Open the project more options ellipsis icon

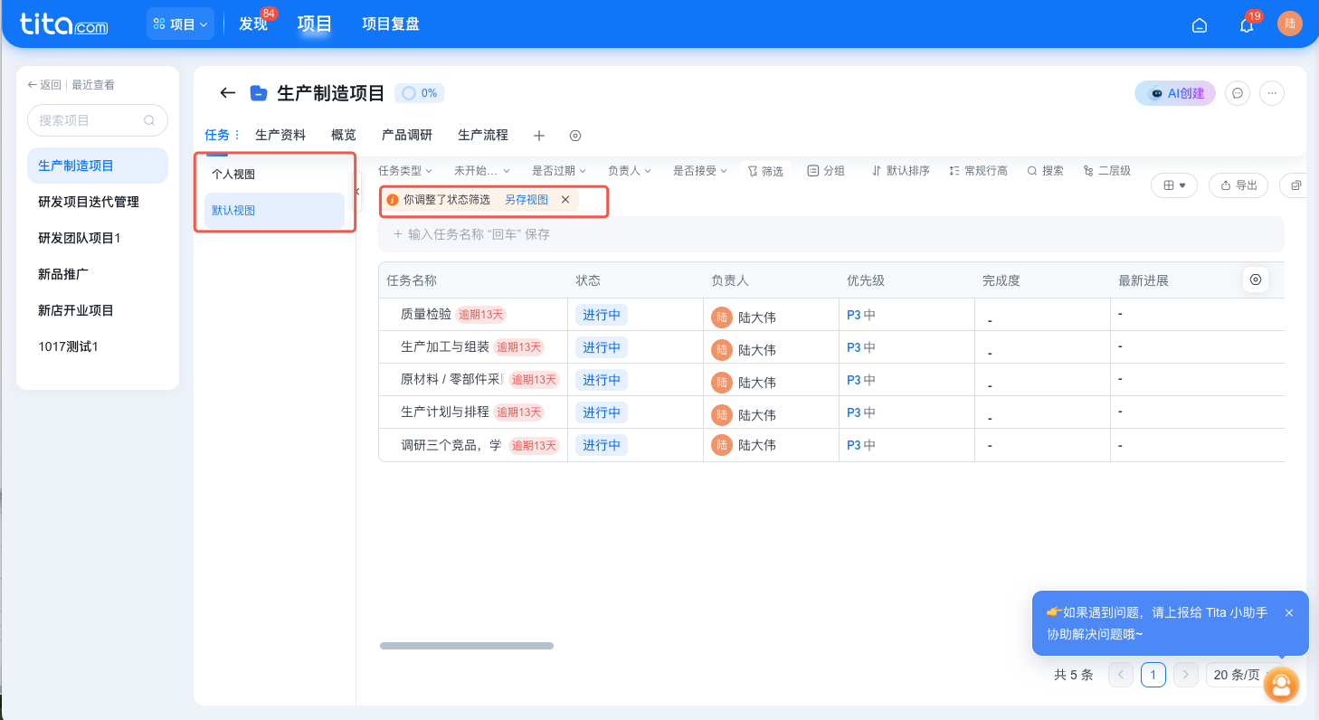(1271, 93)
